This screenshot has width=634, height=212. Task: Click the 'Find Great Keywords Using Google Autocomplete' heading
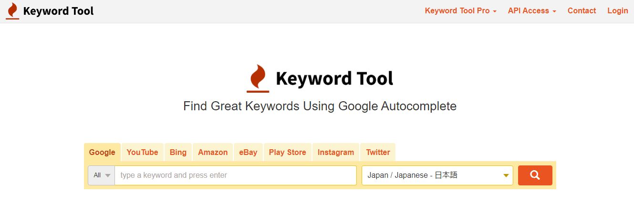320,106
